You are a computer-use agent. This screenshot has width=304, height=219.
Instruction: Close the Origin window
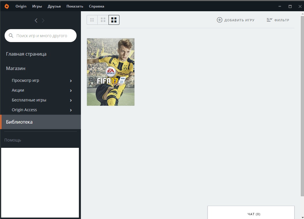point(300,6)
